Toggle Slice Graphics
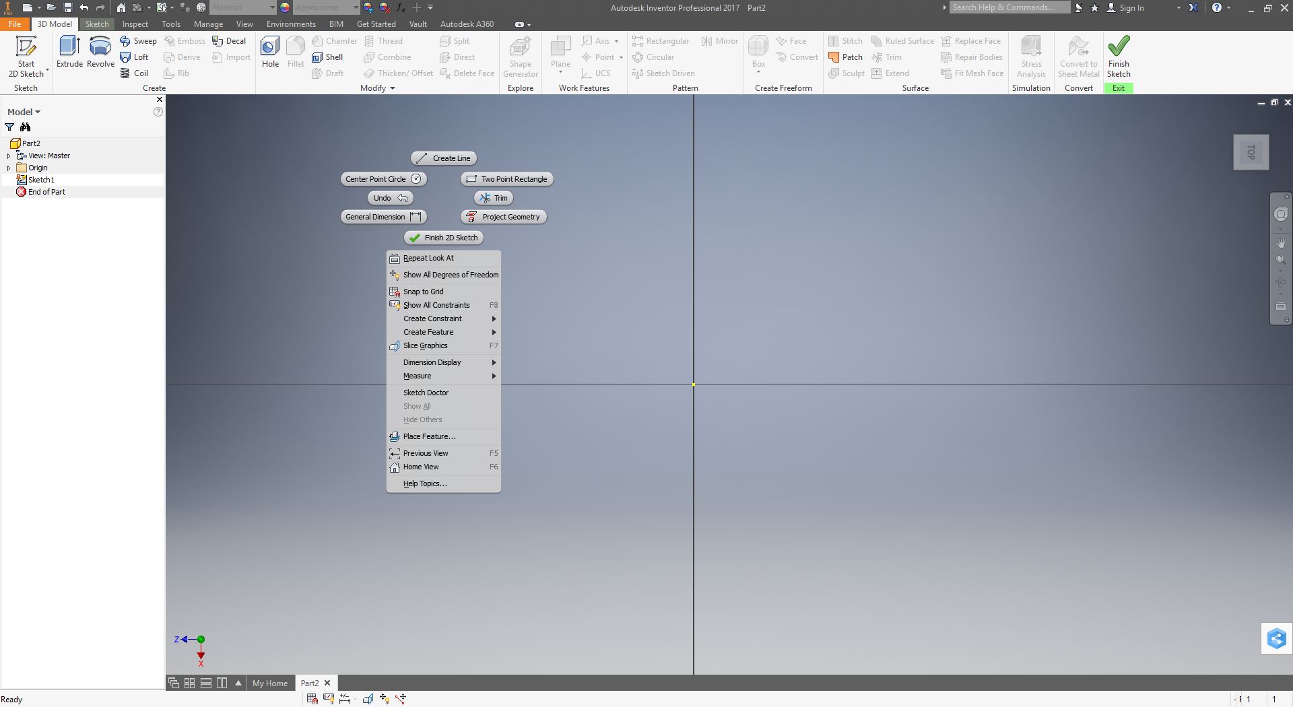Screen dimensions: 1293x707 pos(425,345)
